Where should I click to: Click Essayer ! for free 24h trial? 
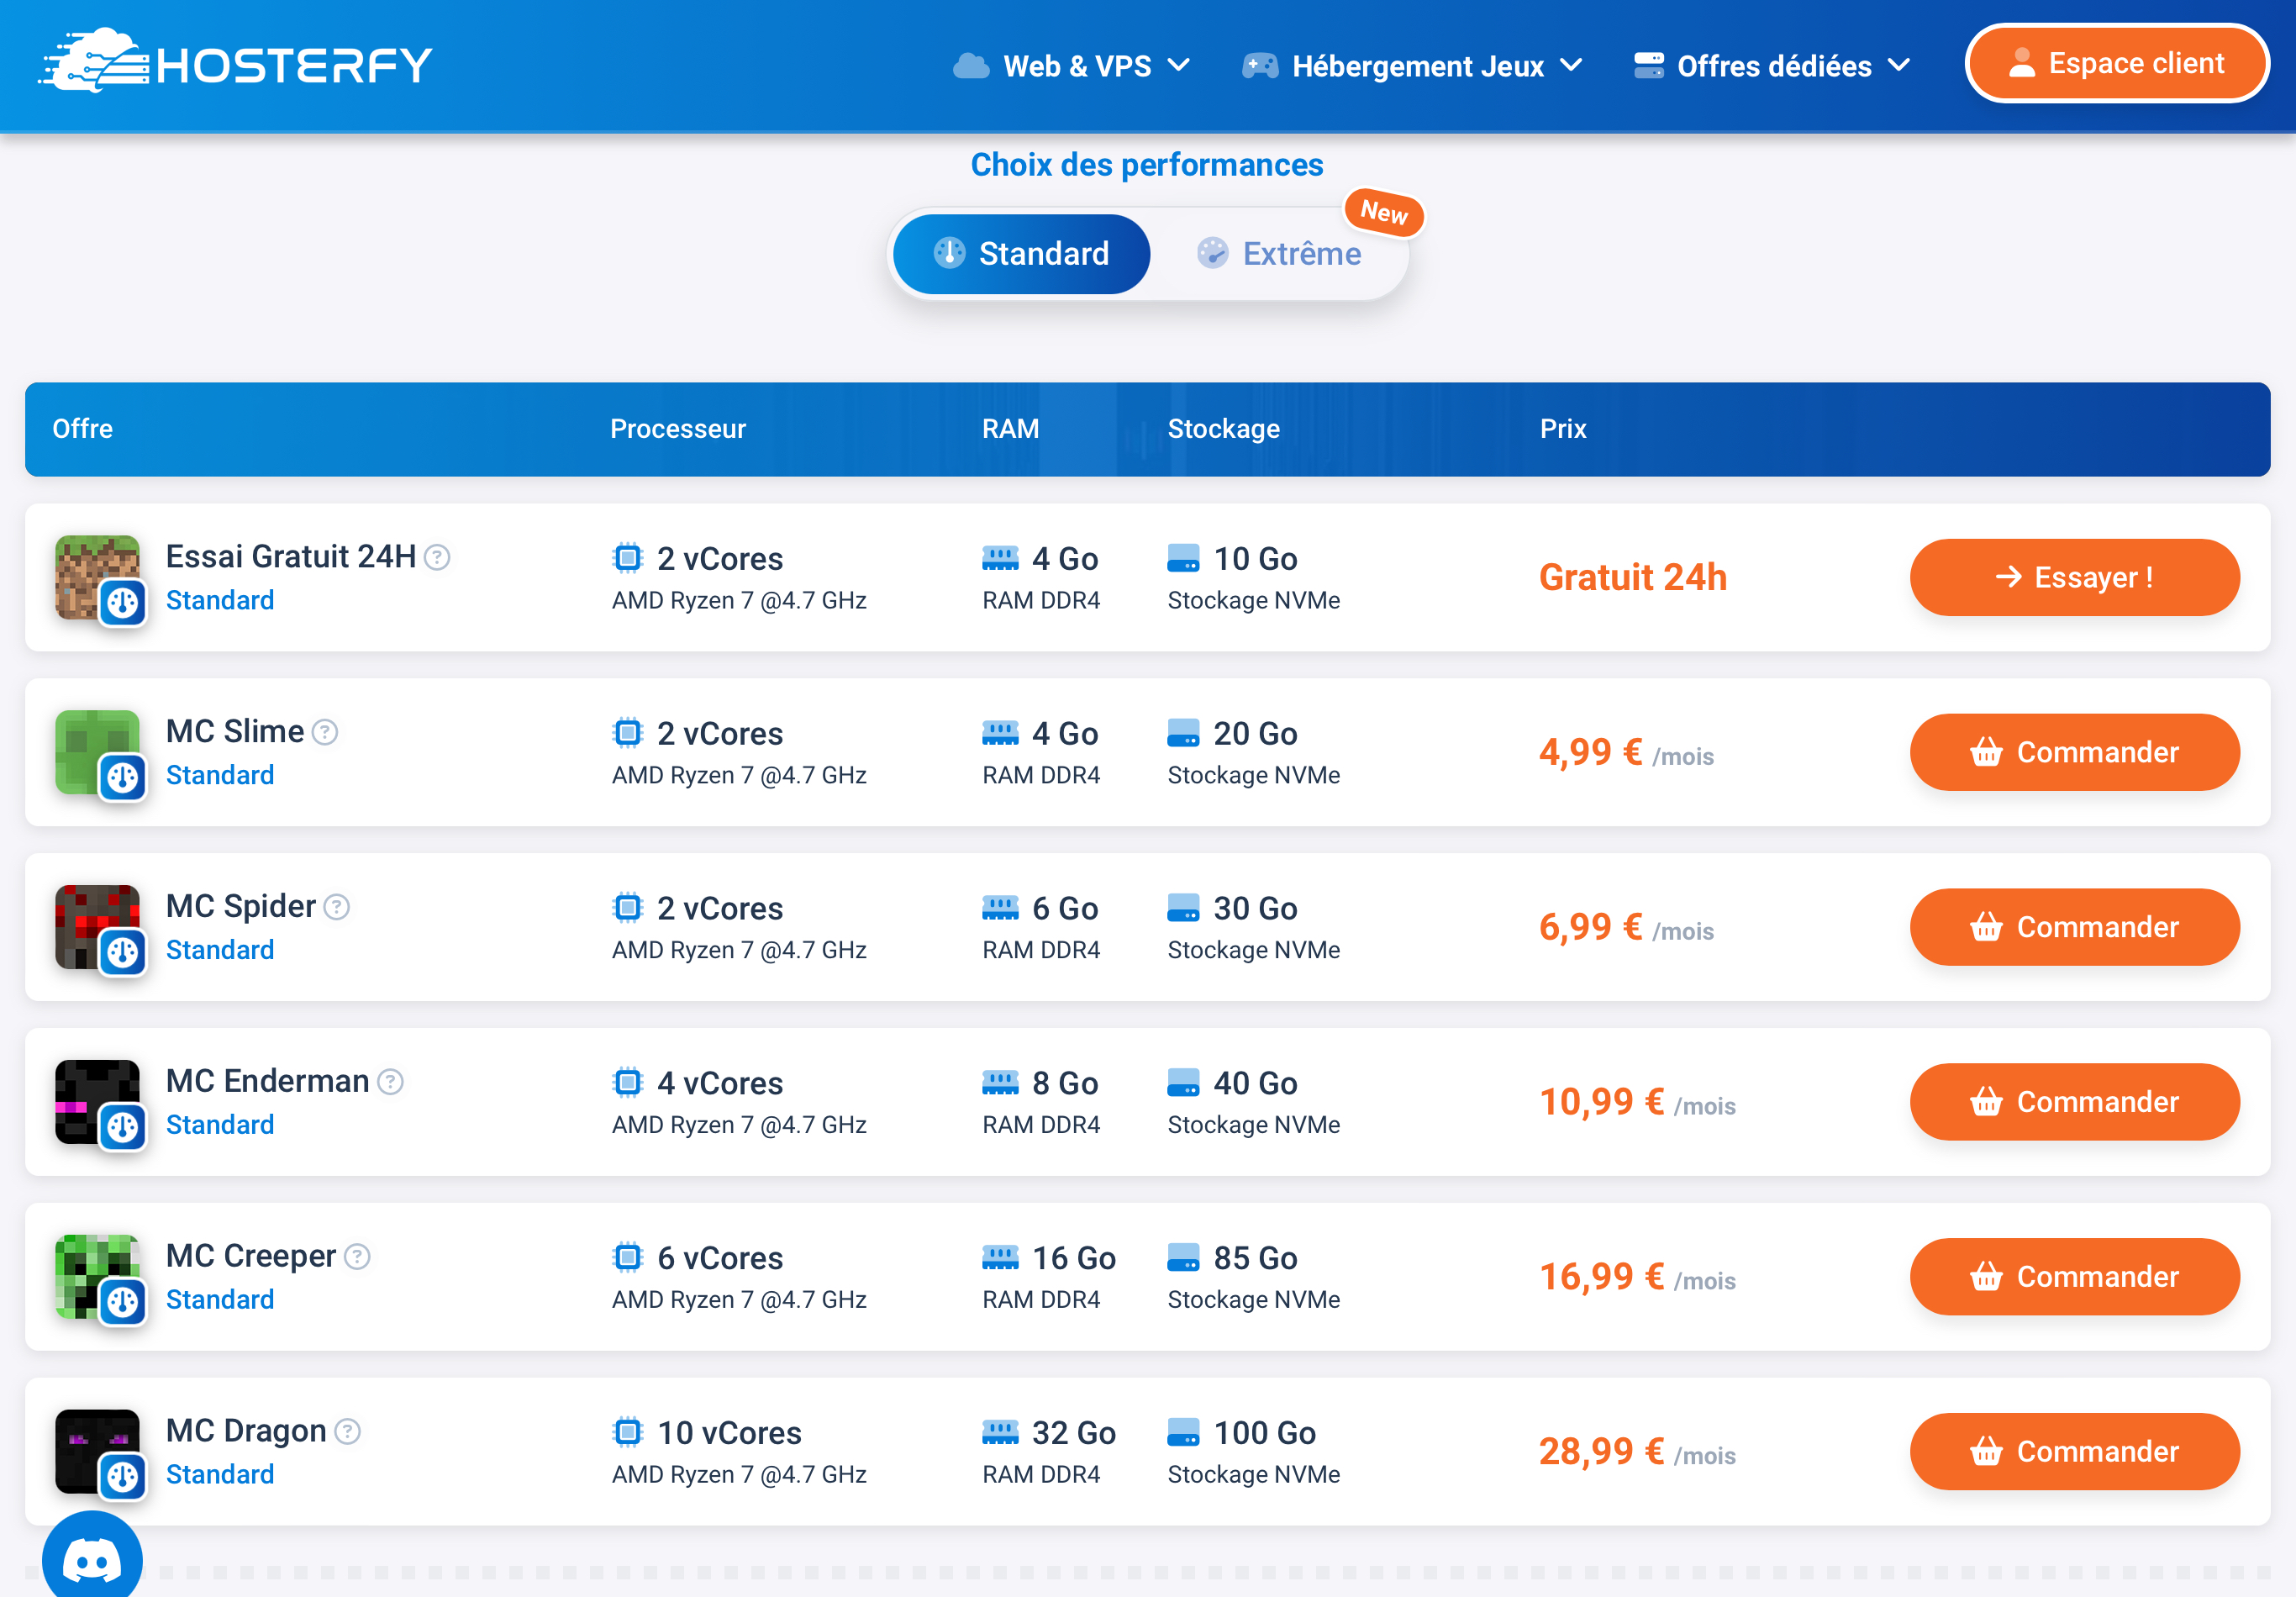click(x=2074, y=577)
